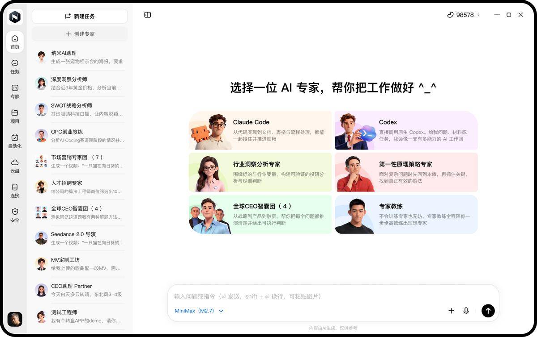537x337 pixels.
Task: Select the Claude Code expert card
Action: point(260,130)
